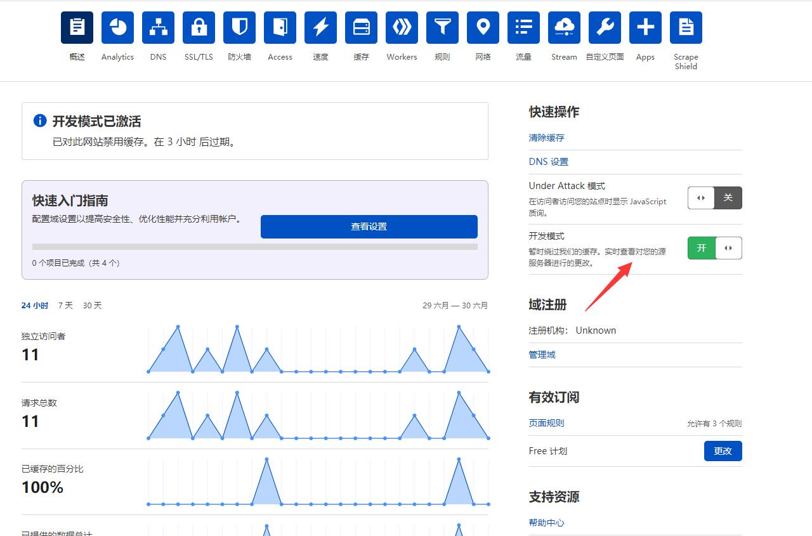Select the Workers icon

click(x=402, y=28)
